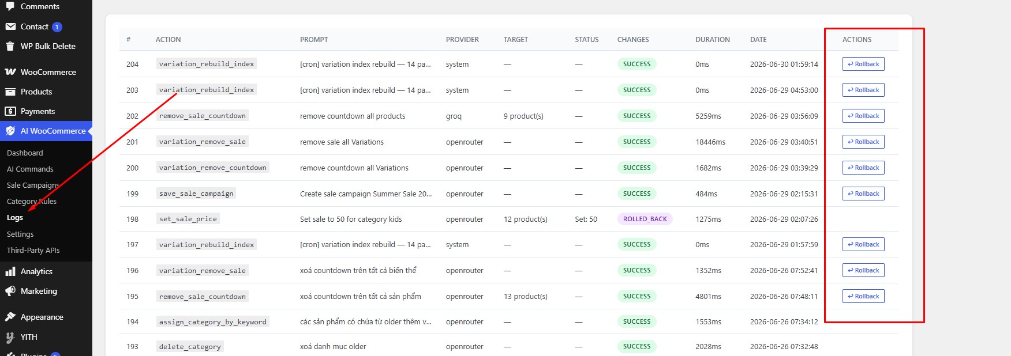Click the ROLLED_BACK badge in row 198
The image size is (1011, 356).
click(x=645, y=219)
